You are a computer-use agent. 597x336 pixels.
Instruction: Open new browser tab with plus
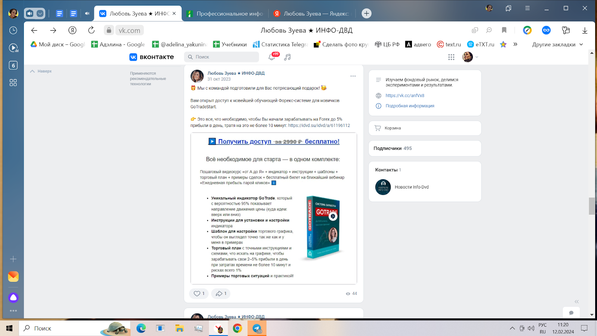(367, 13)
